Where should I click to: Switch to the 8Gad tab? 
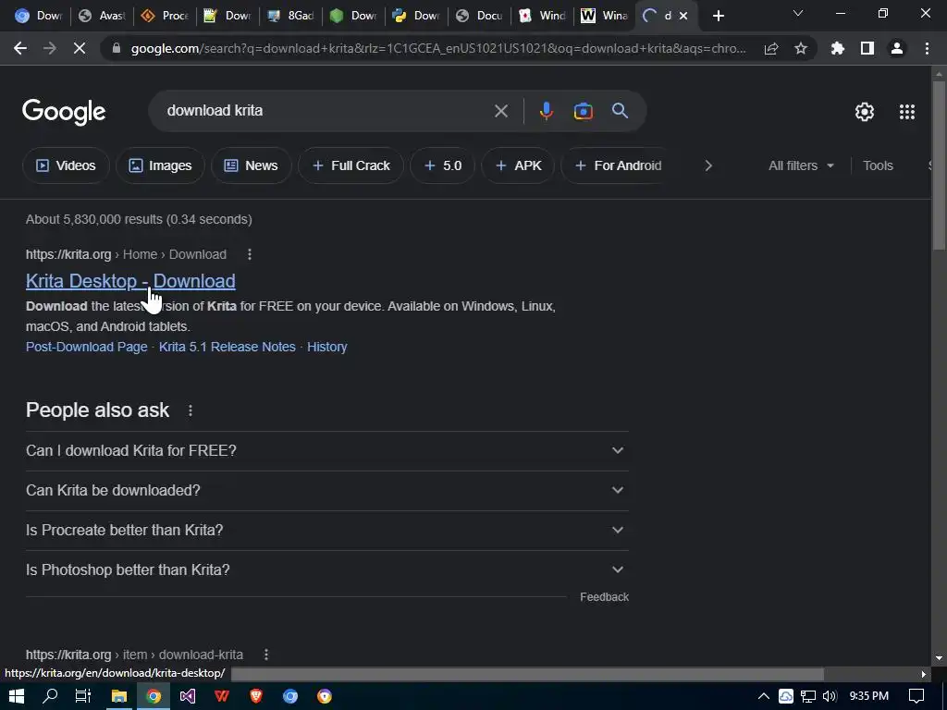(291, 16)
